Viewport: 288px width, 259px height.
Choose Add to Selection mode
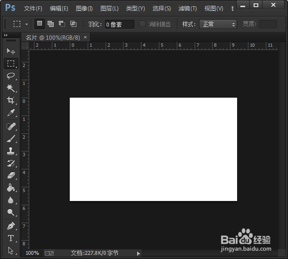[x=51, y=24]
